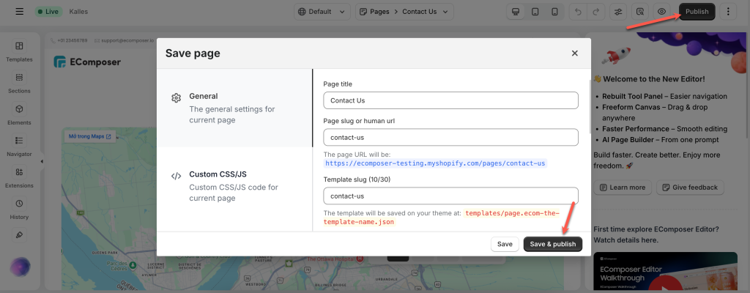
Task: Click the Save & publish button
Action: coord(553,244)
